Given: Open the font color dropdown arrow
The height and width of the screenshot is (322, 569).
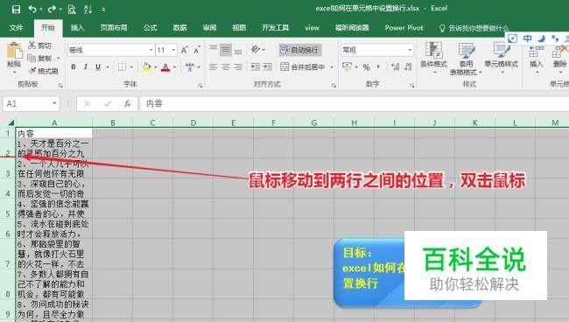Looking at the screenshot, I should 174,67.
